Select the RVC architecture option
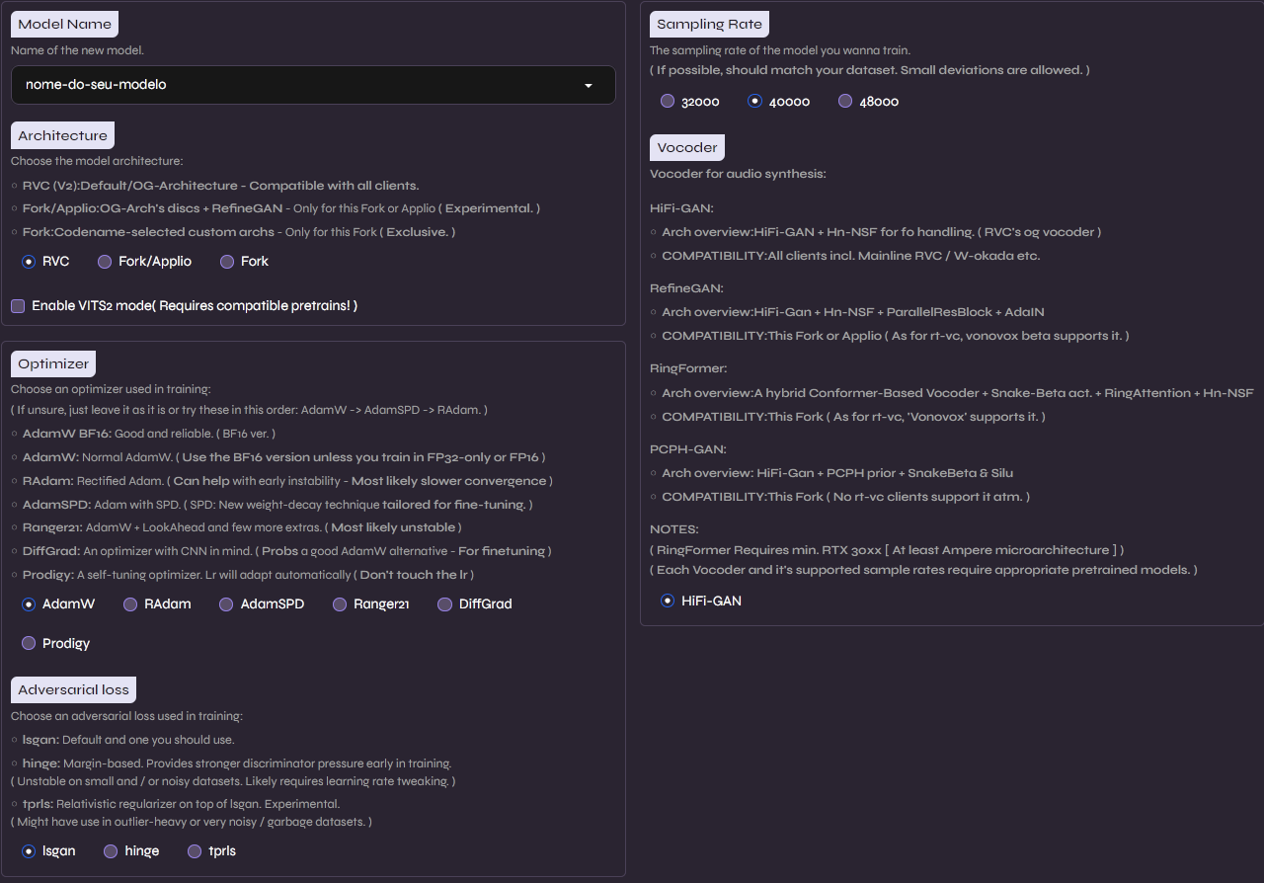1264x883 pixels. (x=29, y=262)
